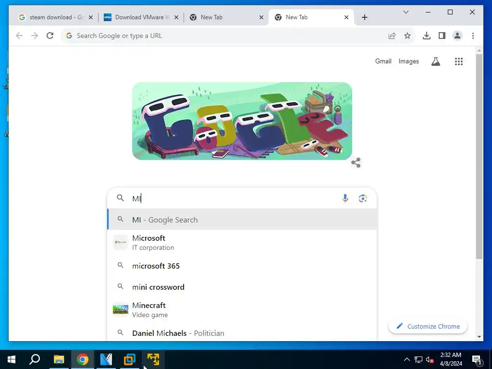Click the browser forward arrow
The height and width of the screenshot is (369, 492).
tap(35, 36)
